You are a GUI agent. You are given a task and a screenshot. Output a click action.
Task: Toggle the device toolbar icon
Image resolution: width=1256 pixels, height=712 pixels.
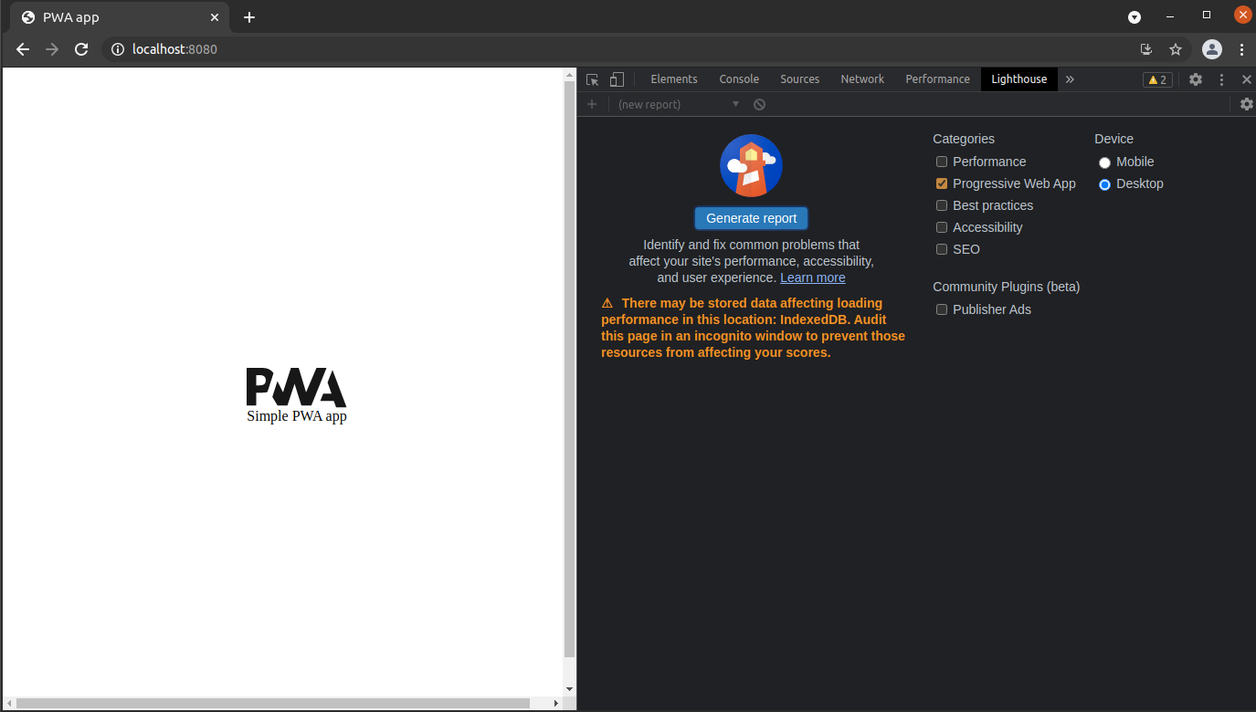[x=617, y=79]
